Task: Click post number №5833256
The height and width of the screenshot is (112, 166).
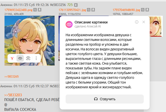Action: 58,5
